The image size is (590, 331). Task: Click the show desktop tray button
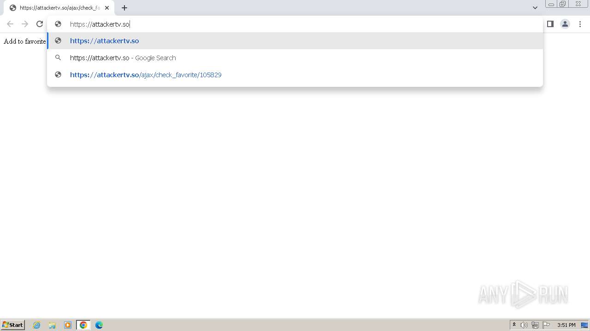[585, 325]
